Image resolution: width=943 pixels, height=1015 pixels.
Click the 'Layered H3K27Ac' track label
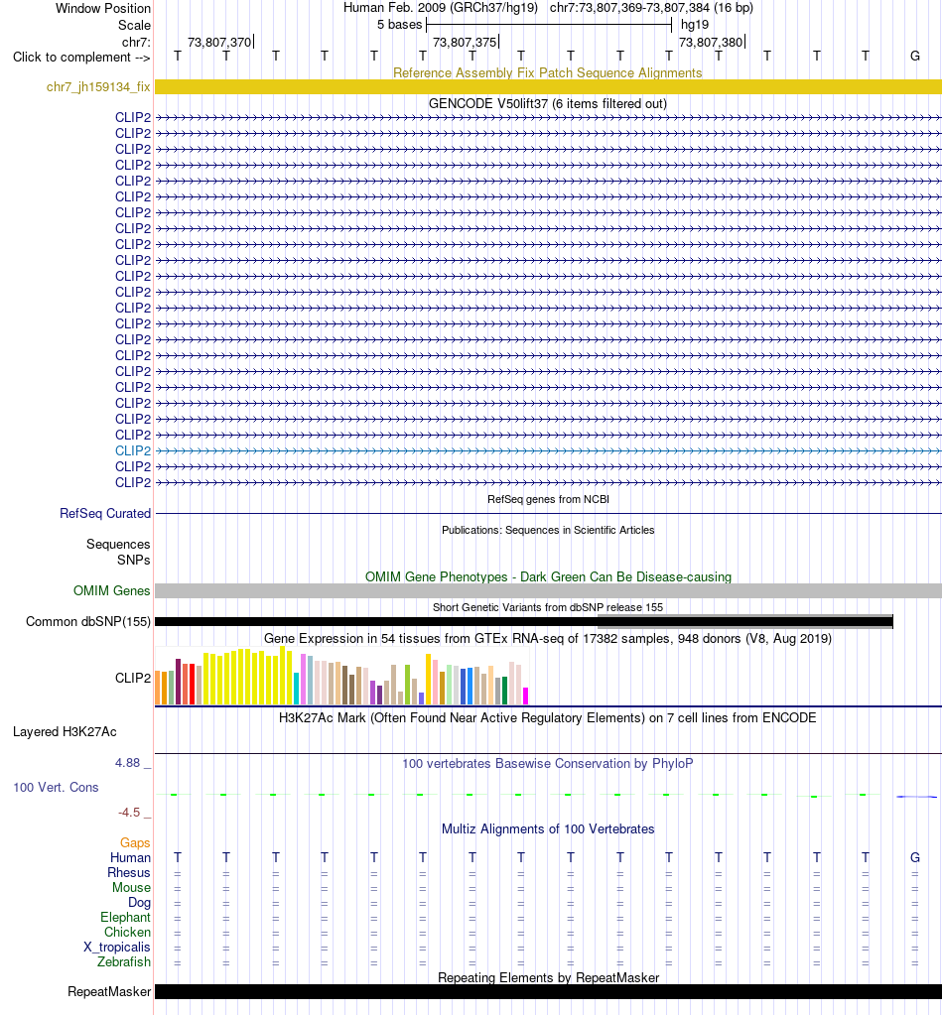point(65,731)
